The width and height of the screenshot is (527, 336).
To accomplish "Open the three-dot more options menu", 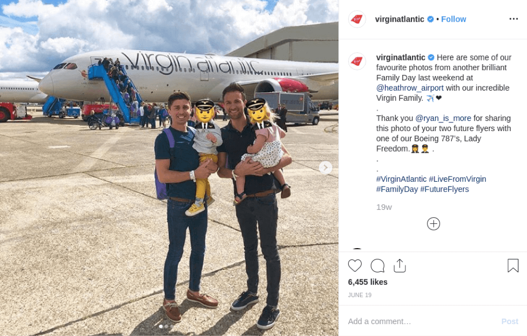I will click(513, 19).
